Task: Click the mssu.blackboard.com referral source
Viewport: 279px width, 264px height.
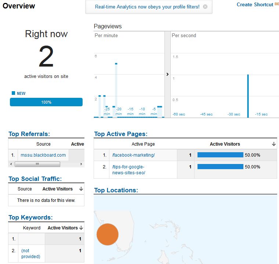Action: click(x=43, y=155)
